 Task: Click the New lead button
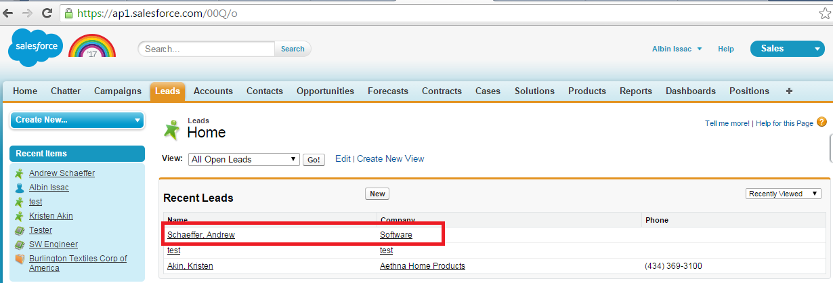pos(377,194)
